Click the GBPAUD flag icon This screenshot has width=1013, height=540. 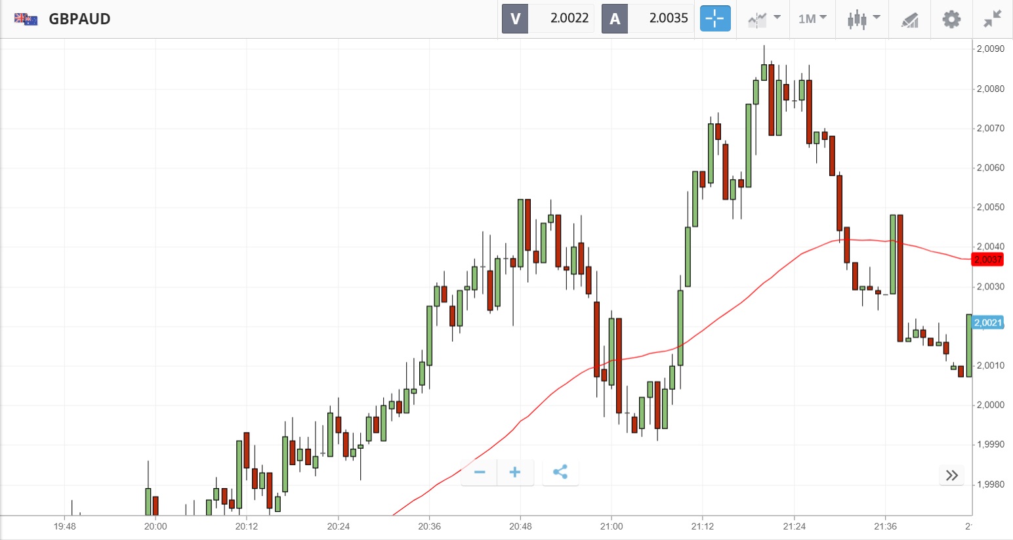coord(26,18)
